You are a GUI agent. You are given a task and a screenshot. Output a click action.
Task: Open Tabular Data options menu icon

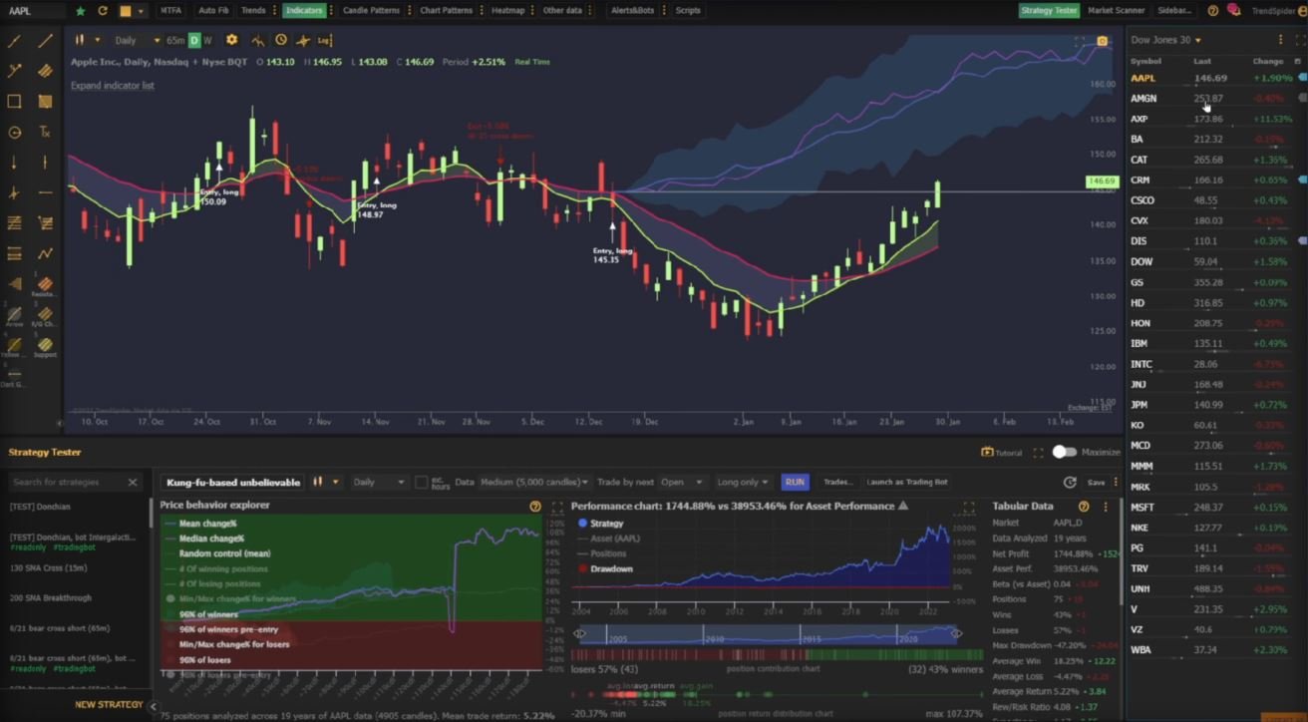click(x=1106, y=507)
